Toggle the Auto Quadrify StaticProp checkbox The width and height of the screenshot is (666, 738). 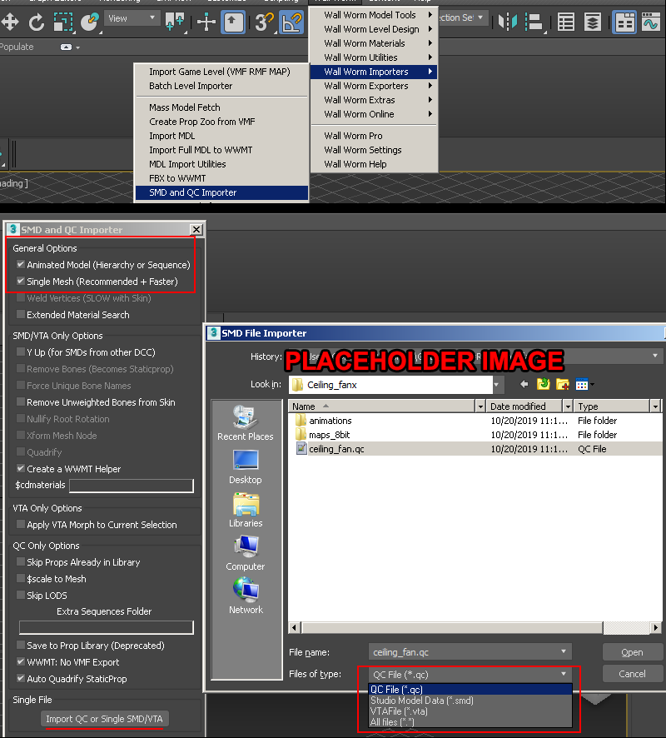coord(21,678)
